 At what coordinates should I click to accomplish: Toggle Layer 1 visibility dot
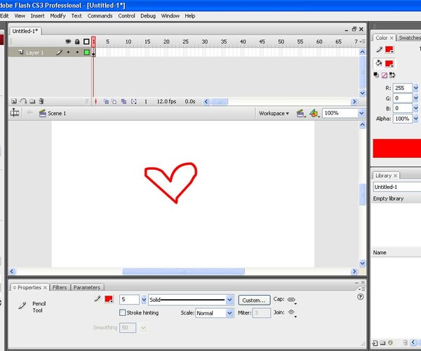(68, 53)
